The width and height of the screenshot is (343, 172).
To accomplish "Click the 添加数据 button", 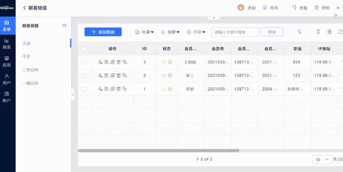I will (103, 32).
